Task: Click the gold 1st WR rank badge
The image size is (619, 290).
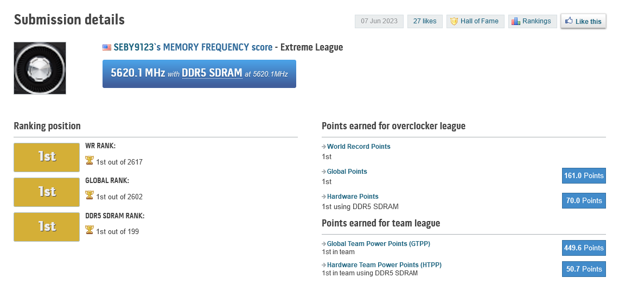Action: click(47, 157)
